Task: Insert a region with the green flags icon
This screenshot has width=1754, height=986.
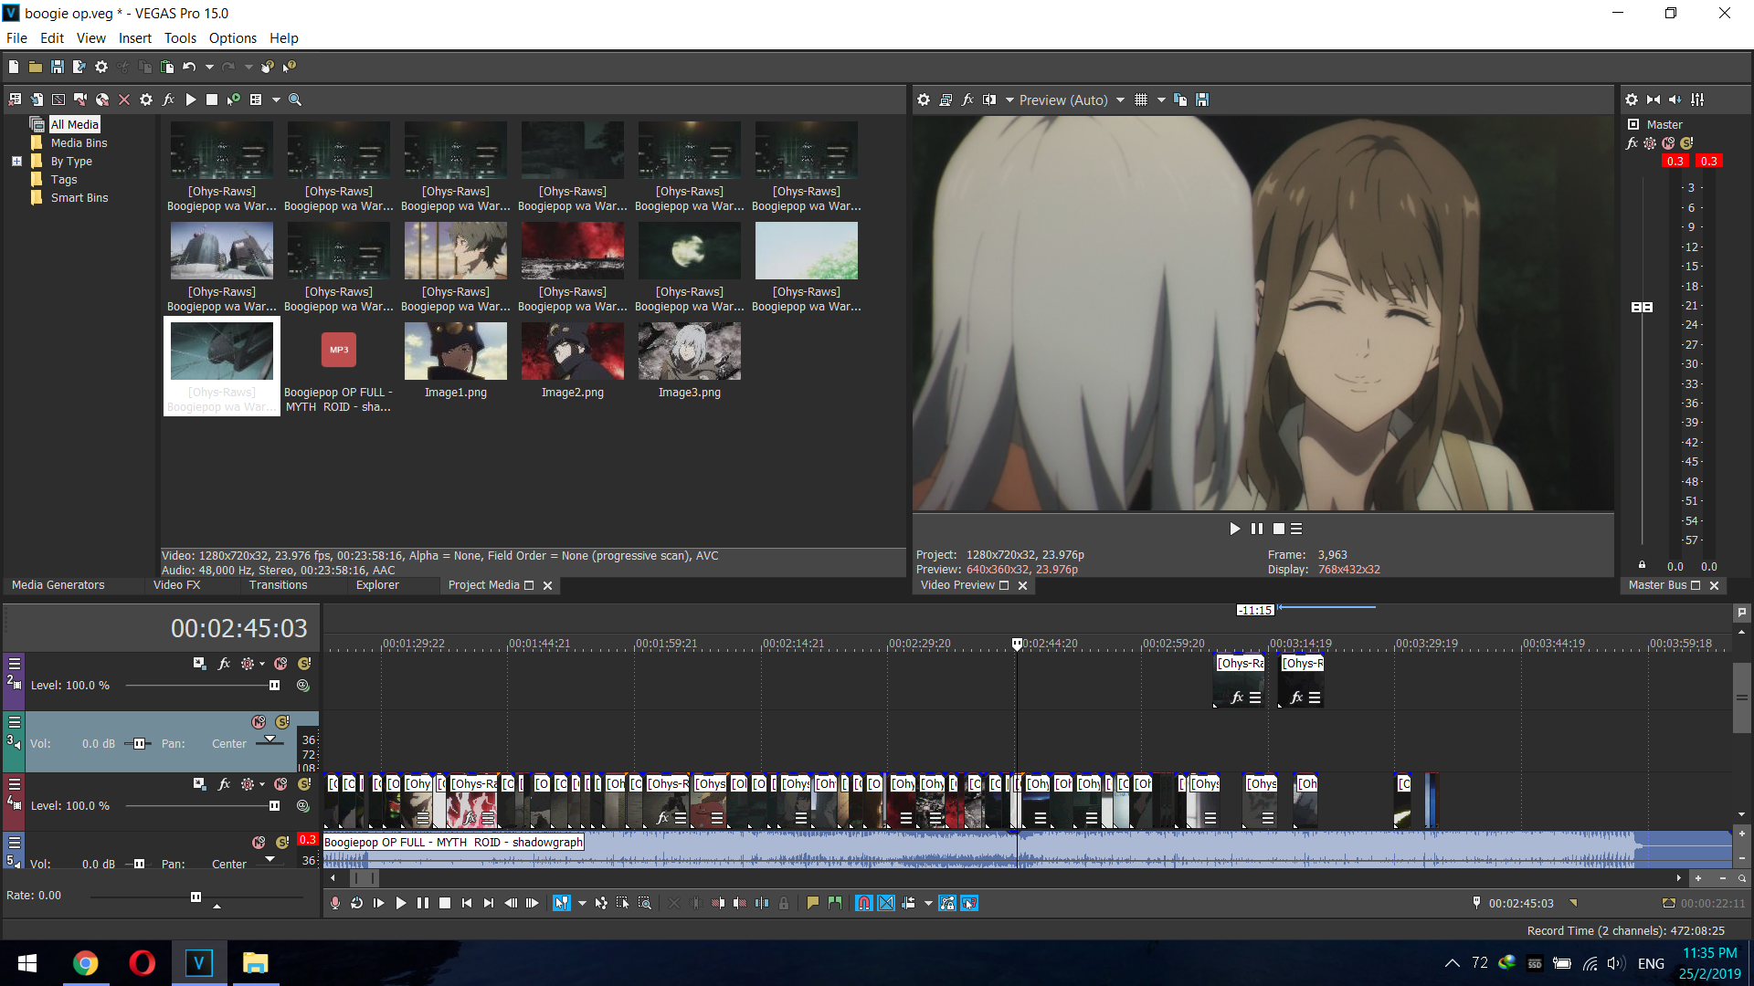Action: (834, 903)
